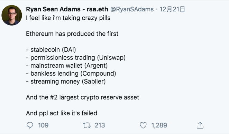Open Ryan Sean Adams' profile avatar
Image resolution: width=229 pixels, height=134 pixels.
point(11,15)
